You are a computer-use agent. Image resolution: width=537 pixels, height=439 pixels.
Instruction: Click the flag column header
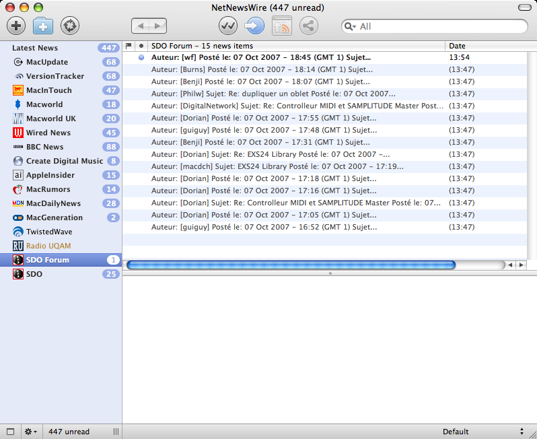[129, 46]
